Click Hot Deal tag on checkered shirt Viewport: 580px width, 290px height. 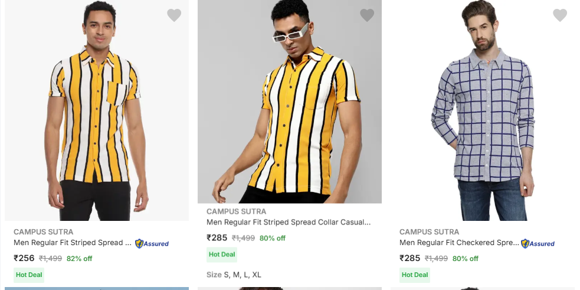tap(414, 275)
